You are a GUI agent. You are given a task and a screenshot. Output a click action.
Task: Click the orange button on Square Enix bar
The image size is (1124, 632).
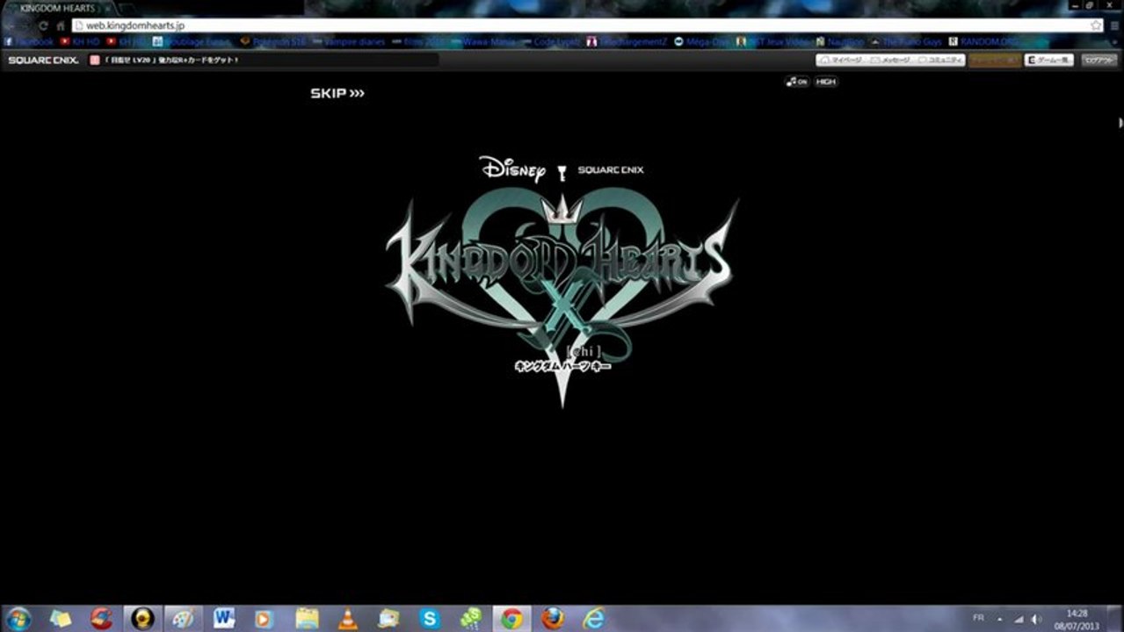coord(995,61)
